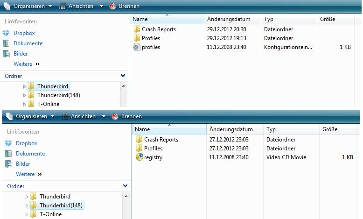Sort by Typ column in lower window

(291, 129)
